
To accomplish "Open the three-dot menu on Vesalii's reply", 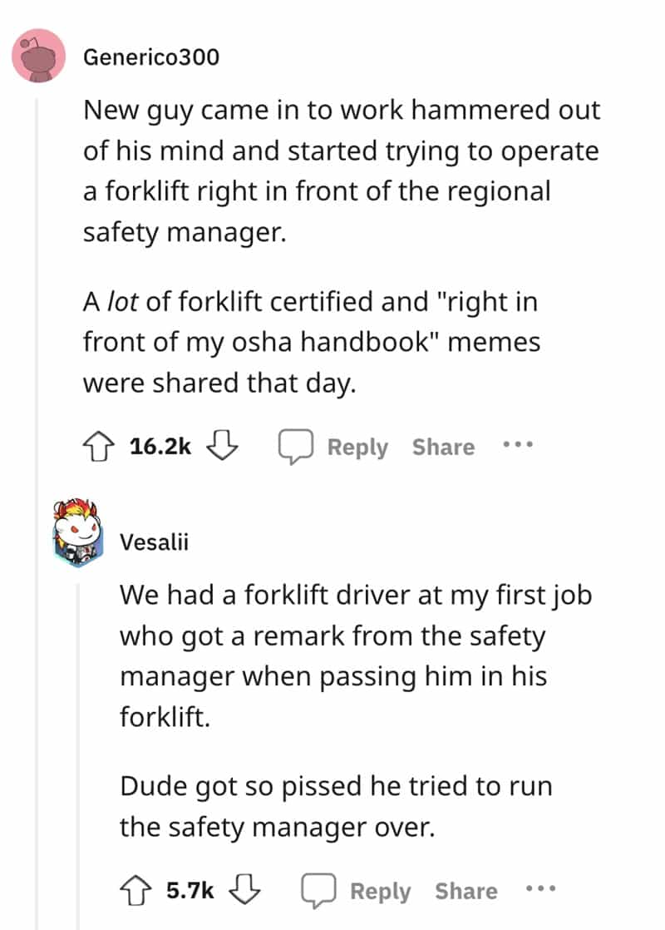I will click(539, 889).
